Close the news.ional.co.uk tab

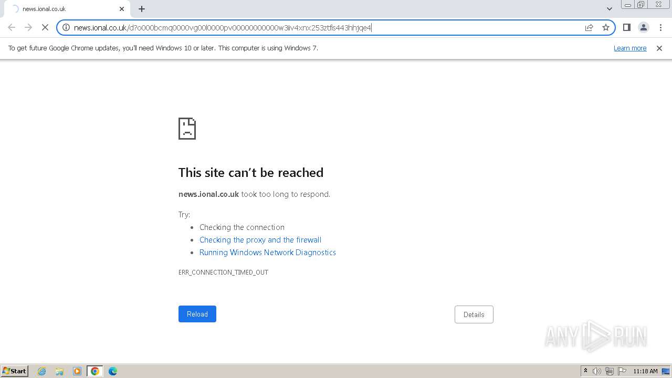(x=122, y=9)
